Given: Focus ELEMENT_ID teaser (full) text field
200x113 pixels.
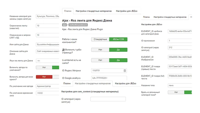Looking at the screenshot, I should 180,76.
